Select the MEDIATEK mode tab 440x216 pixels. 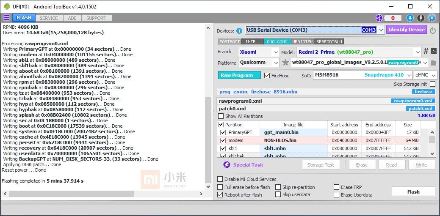pos(302,41)
